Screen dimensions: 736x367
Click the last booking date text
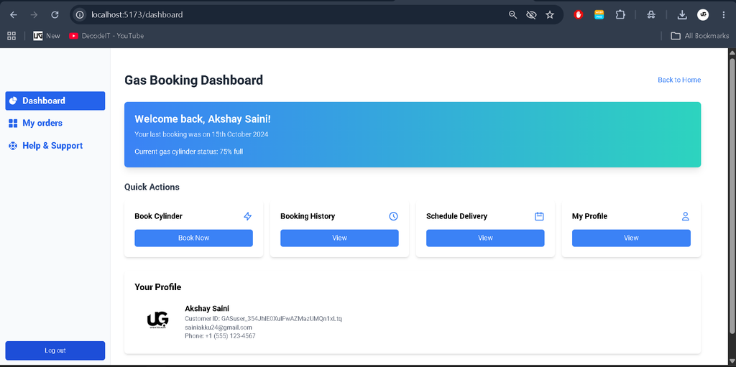coord(201,134)
